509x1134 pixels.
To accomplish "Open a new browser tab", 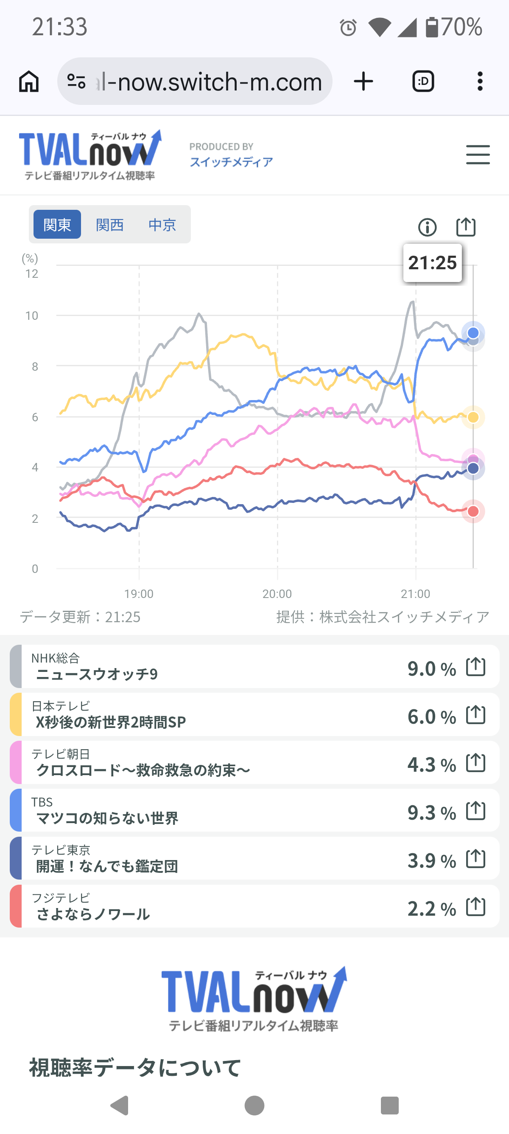I will (364, 82).
